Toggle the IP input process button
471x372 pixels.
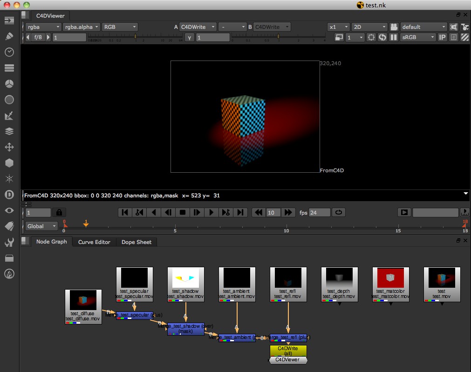pos(443,37)
